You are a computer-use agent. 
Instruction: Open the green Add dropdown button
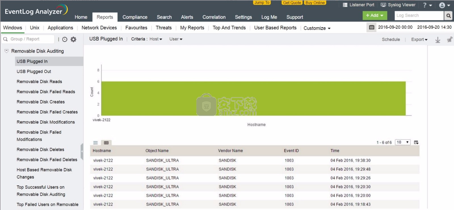375,15
